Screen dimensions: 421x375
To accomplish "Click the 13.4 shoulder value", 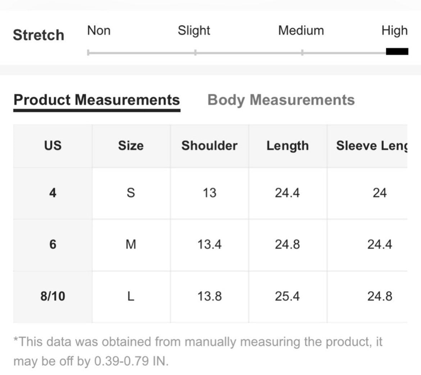I will click(209, 245).
